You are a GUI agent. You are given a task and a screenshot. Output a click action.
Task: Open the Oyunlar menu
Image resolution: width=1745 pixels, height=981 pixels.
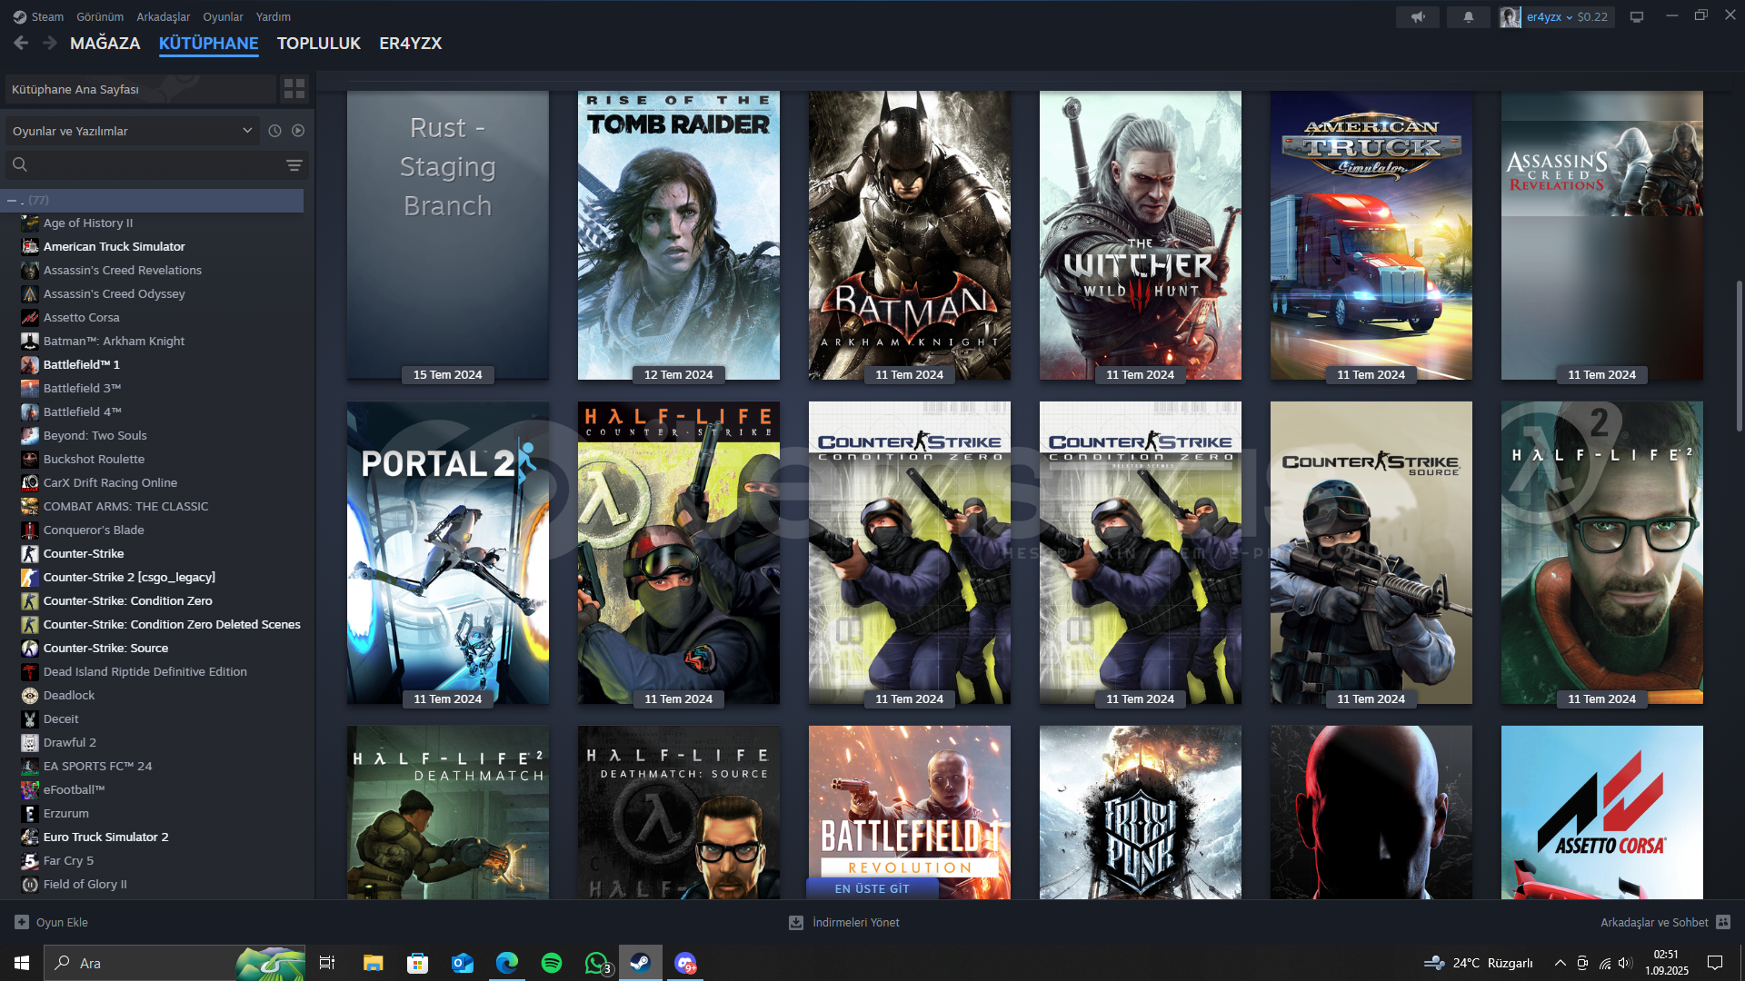[223, 16]
